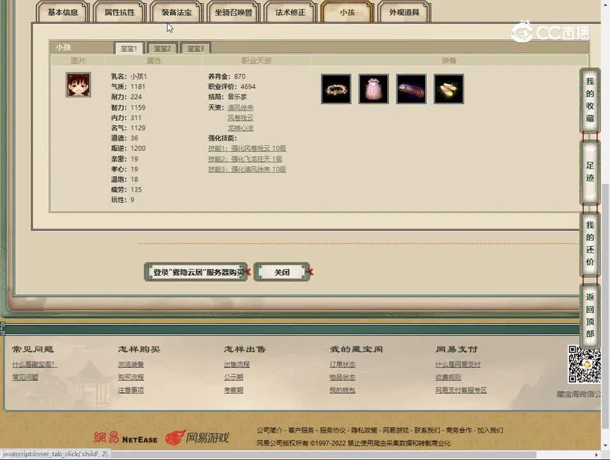Open 我的收藏 side panel button
The width and height of the screenshot is (610, 460).
coord(590,100)
